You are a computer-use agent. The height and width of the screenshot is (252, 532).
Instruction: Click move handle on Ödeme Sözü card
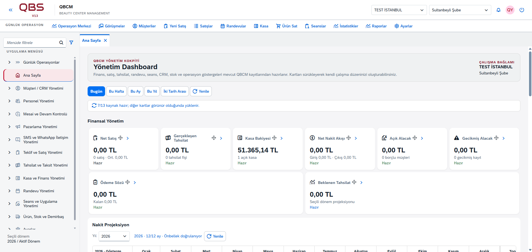[x=128, y=182]
